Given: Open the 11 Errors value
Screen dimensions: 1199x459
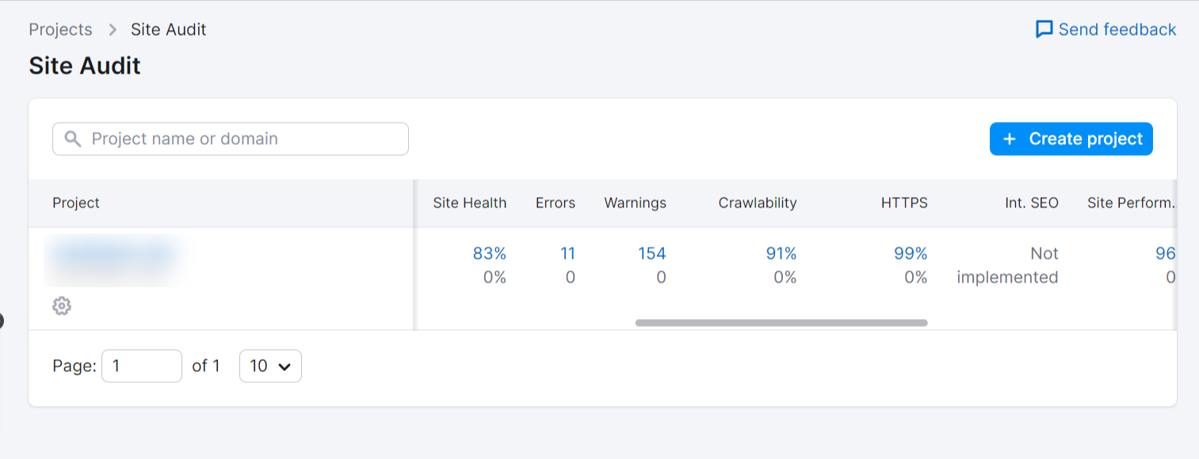Looking at the screenshot, I should click(567, 254).
